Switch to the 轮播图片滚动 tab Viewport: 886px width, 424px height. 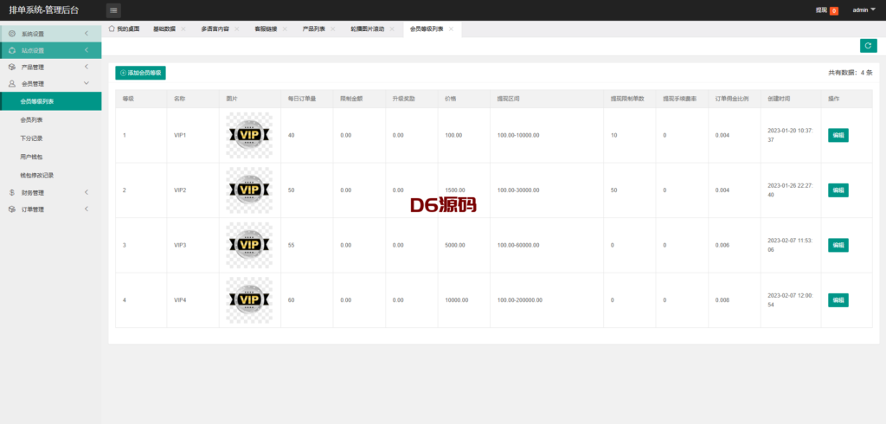coord(367,29)
